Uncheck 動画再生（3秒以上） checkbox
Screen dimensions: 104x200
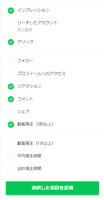point(11,124)
